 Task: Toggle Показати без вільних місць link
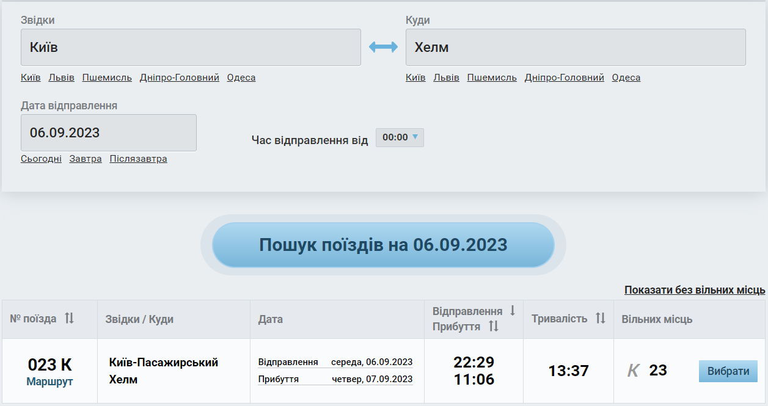click(694, 290)
